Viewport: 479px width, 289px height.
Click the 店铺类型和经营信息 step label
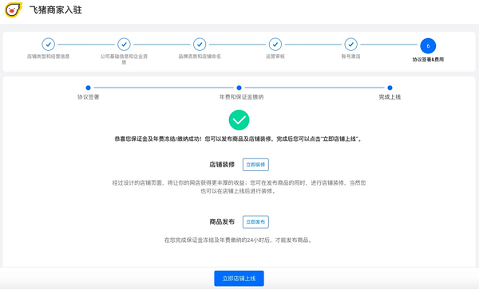point(48,57)
